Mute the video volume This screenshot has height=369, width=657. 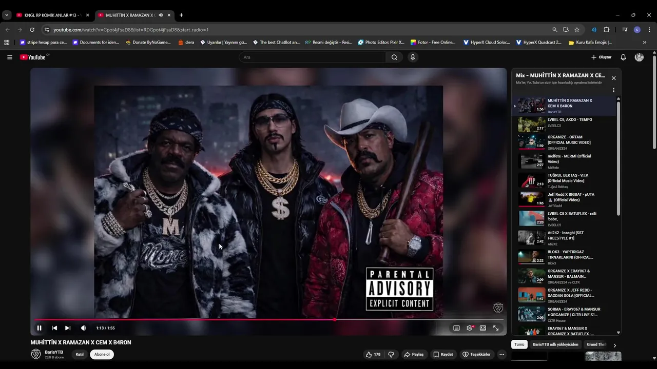pos(84,328)
